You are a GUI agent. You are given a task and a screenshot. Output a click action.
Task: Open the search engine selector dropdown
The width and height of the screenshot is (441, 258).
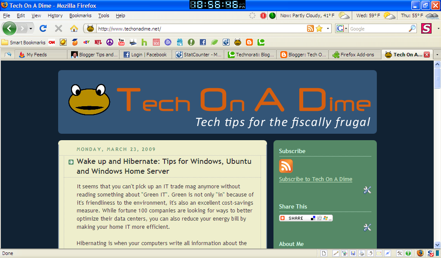pos(346,29)
